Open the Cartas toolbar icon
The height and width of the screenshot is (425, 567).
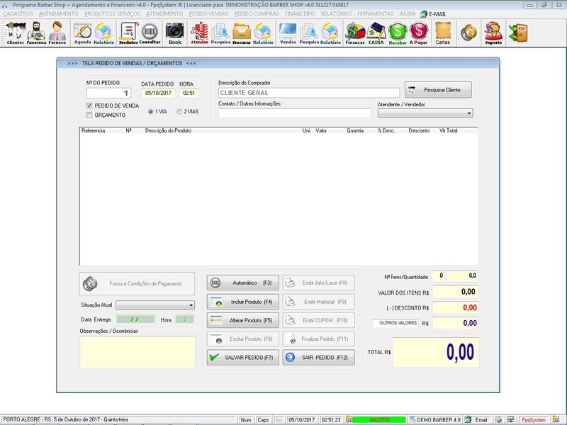(442, 33)
